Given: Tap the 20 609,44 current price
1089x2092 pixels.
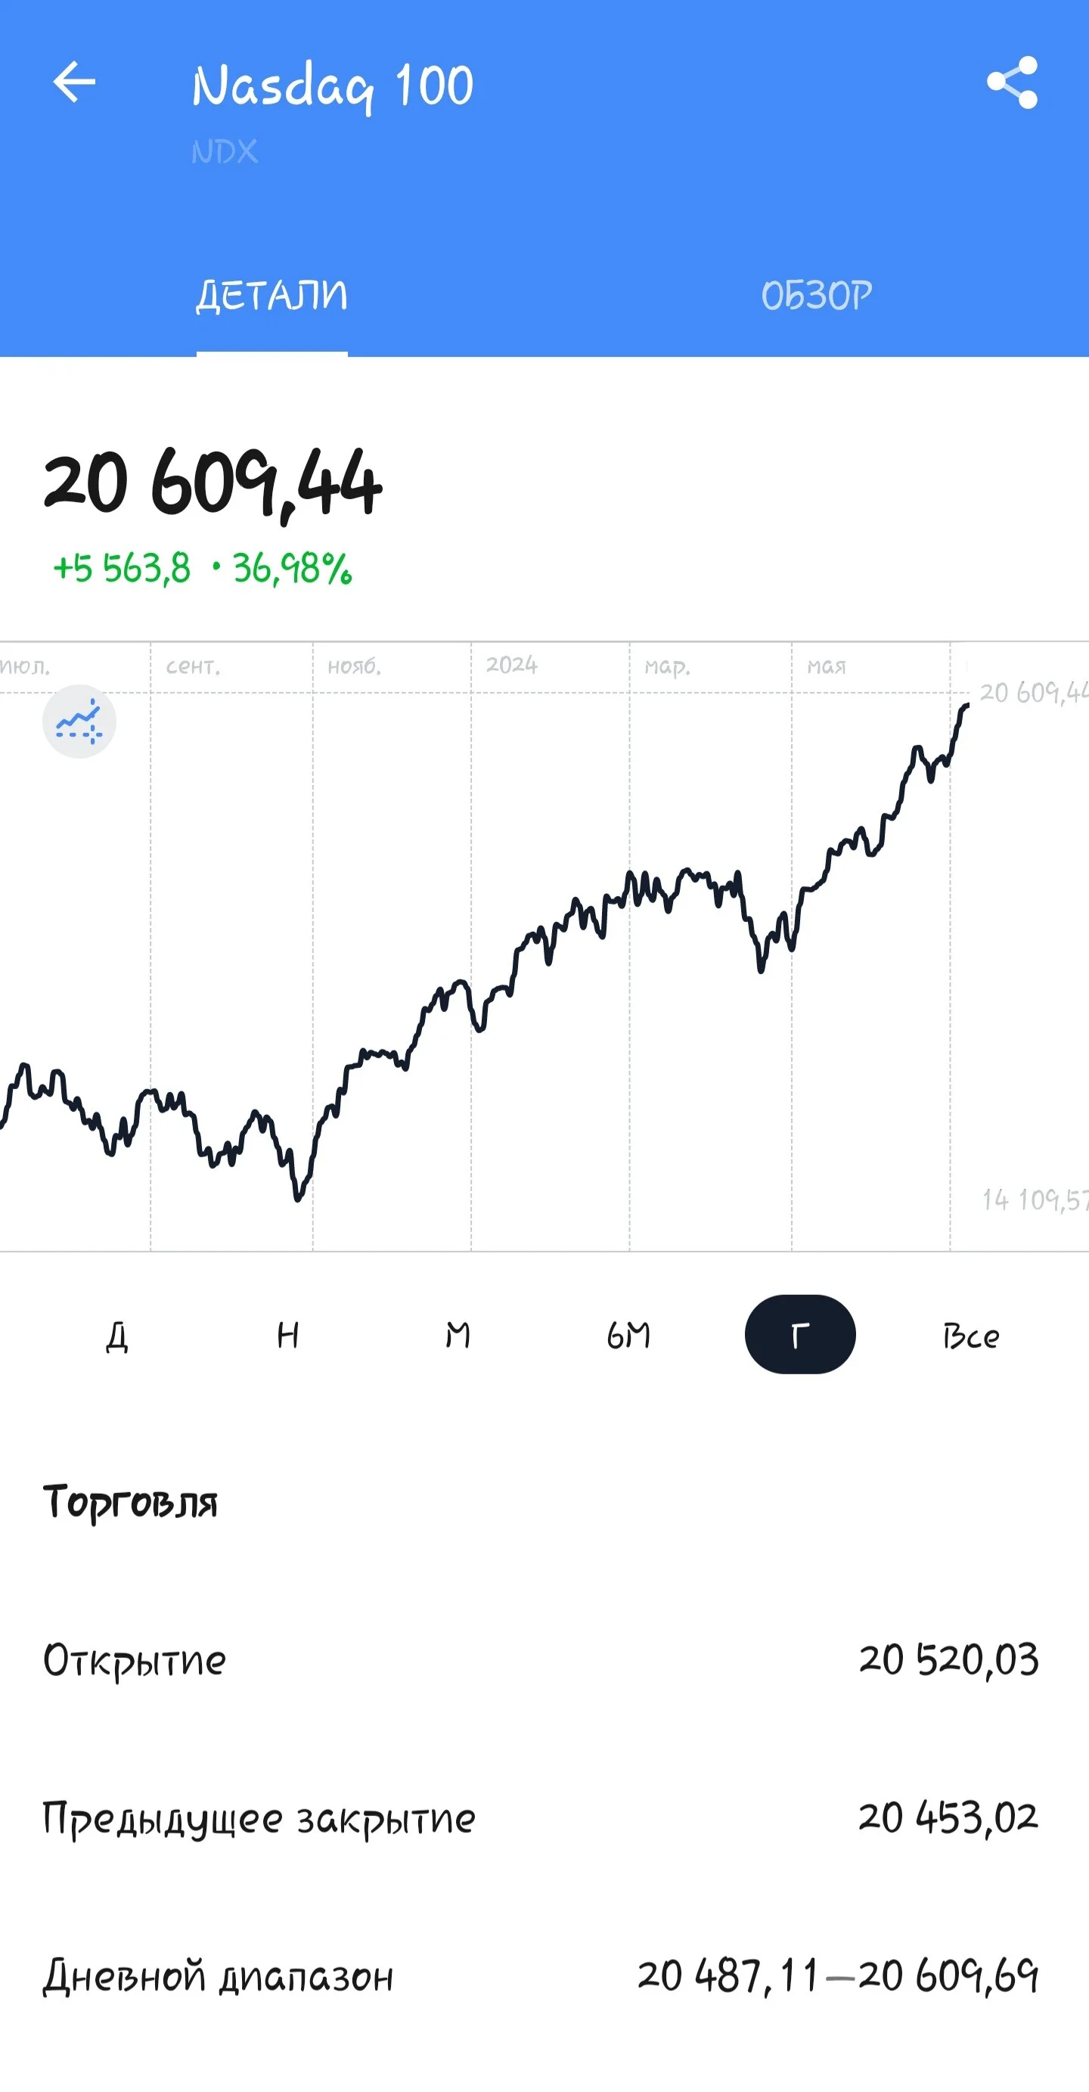Looking at the screenshot, I should point(213,484).
